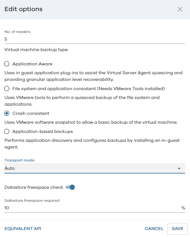
Task: Toggle the Datastore freespace check switch
Action: (x=70, y=187)
